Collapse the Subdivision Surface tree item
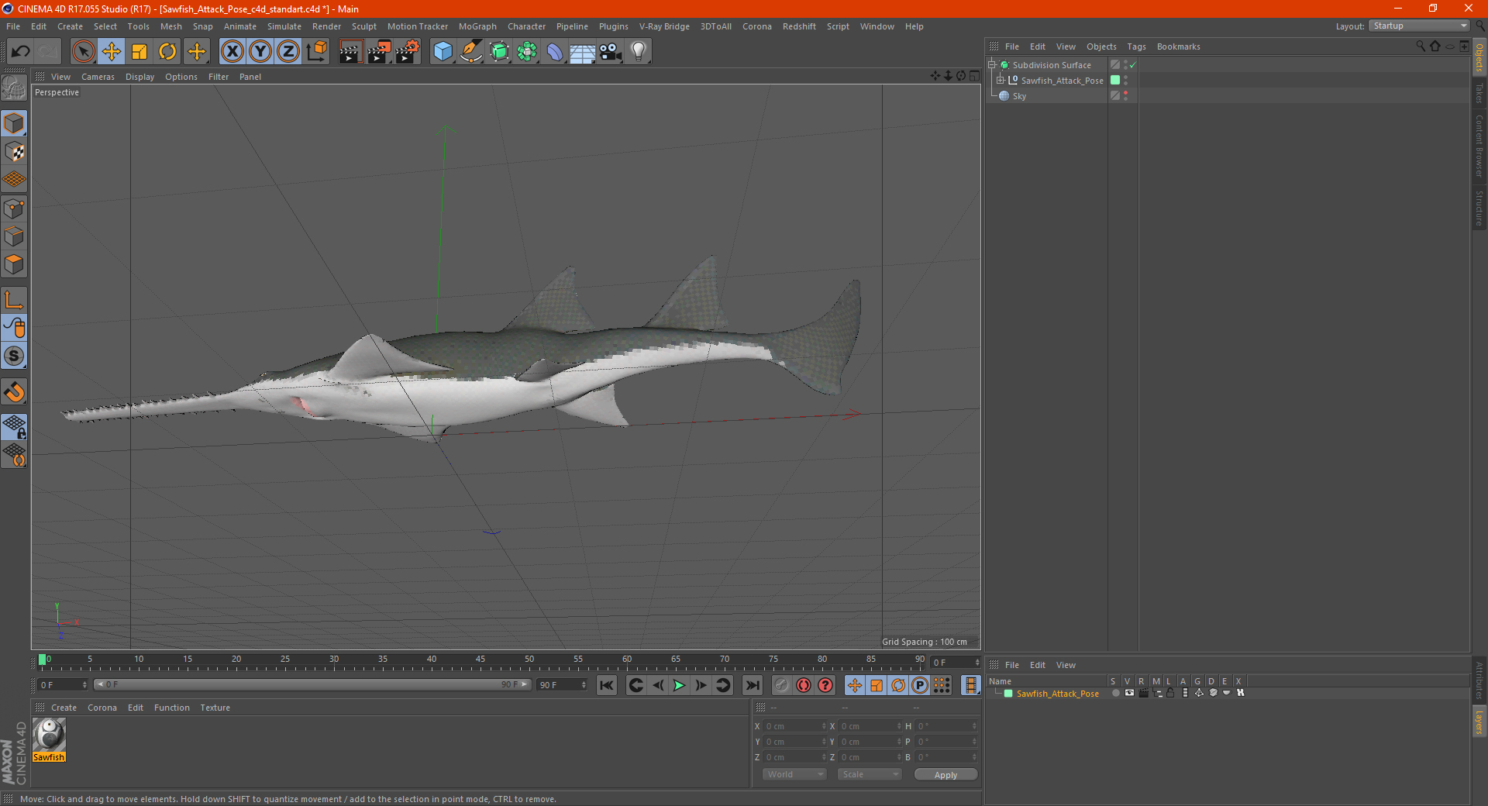 pos(991,65)
